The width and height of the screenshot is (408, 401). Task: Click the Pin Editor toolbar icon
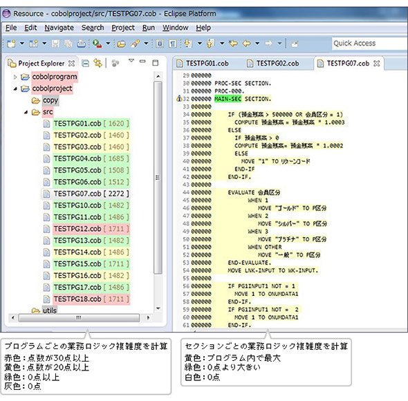[295, 44]
